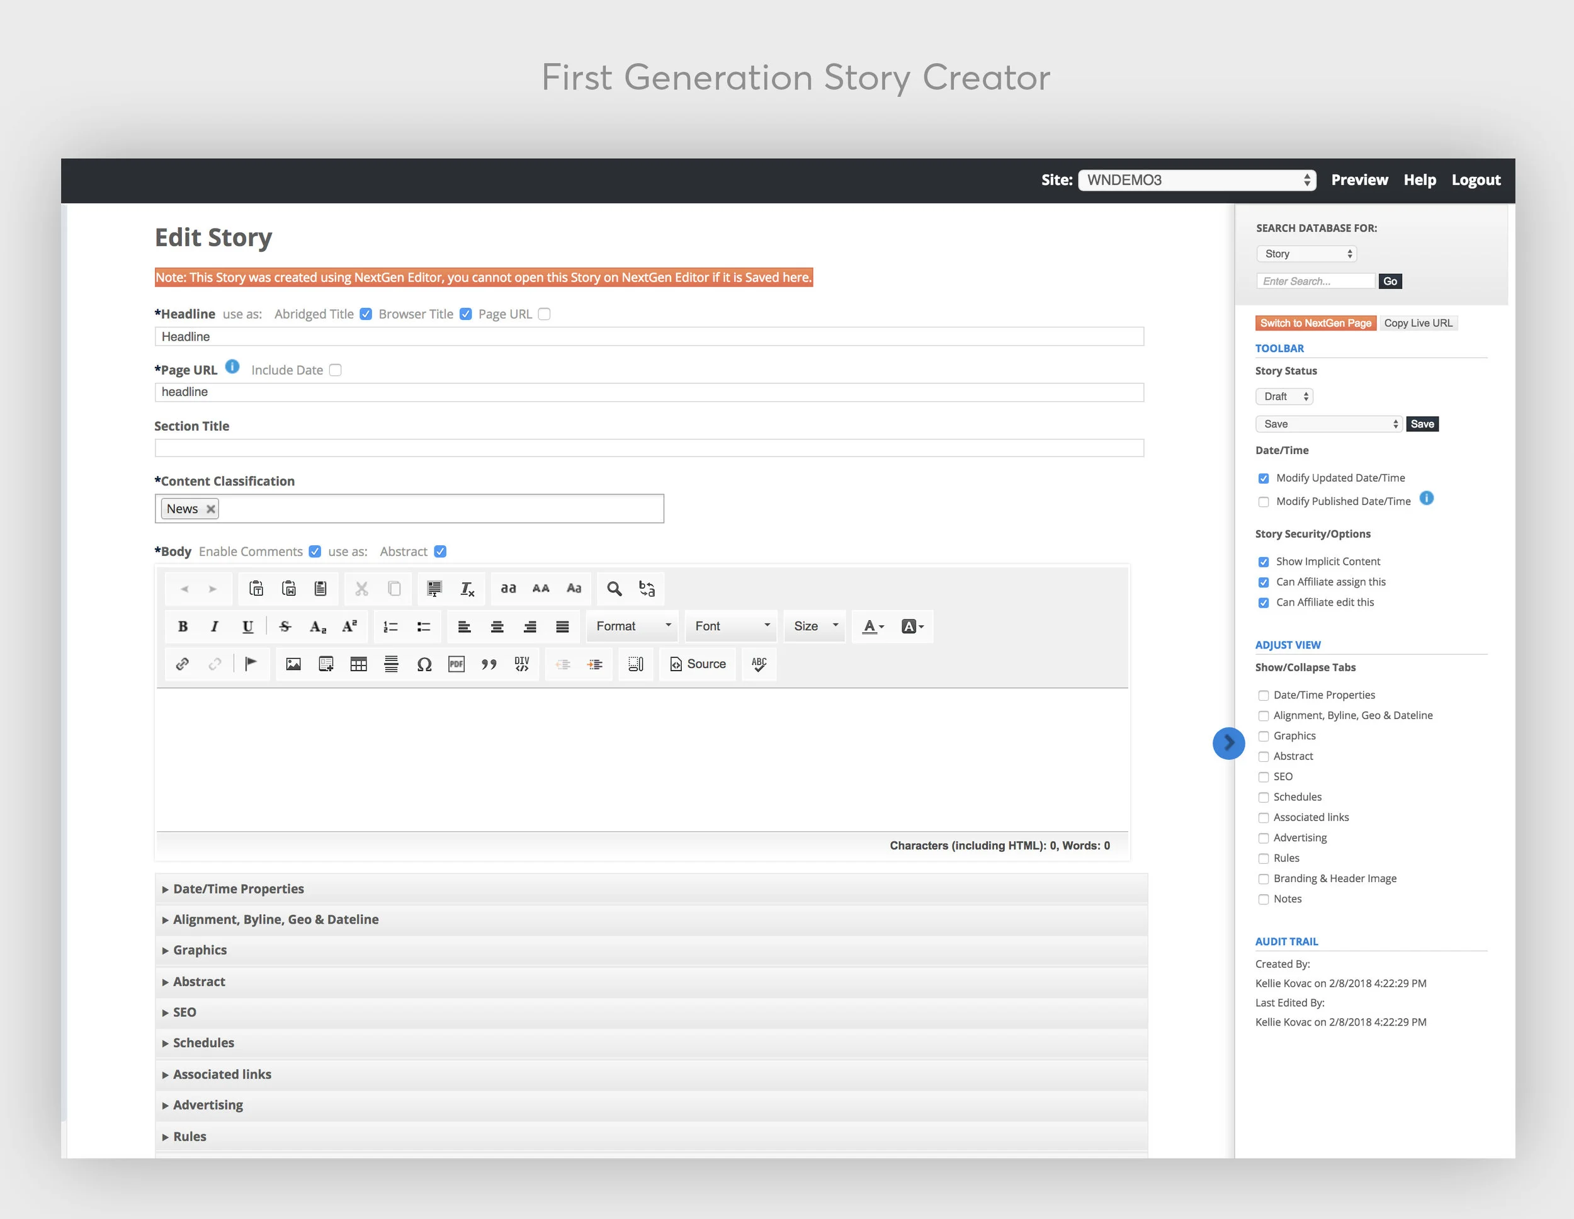Viewport: 1574px width, 1219px height.
Task: Toggle bold formatting in editor
Action: 183,627
